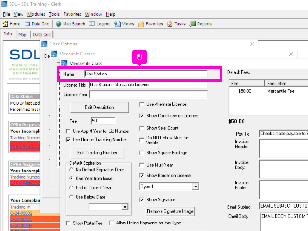
Task: Open the Window menu
Action: pyautogui.click(x=93, y=14)
